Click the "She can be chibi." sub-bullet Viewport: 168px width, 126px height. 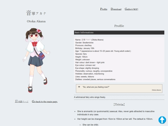tap(91, 125)
